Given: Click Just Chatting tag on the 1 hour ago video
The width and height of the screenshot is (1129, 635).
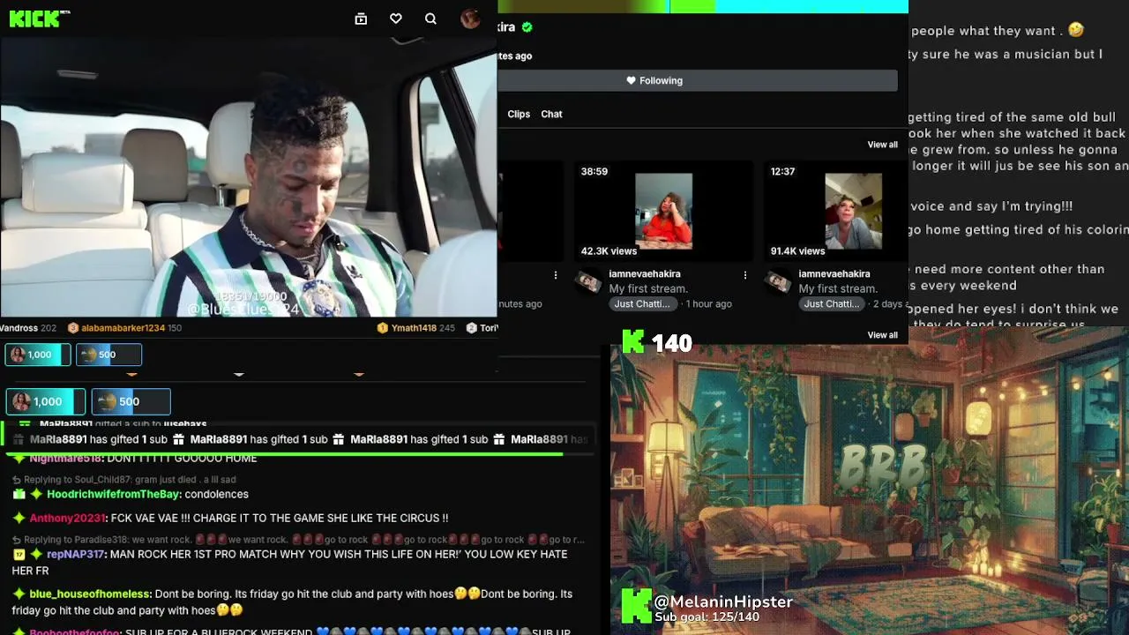Looking at the screenshot, I should click(641, 304).
